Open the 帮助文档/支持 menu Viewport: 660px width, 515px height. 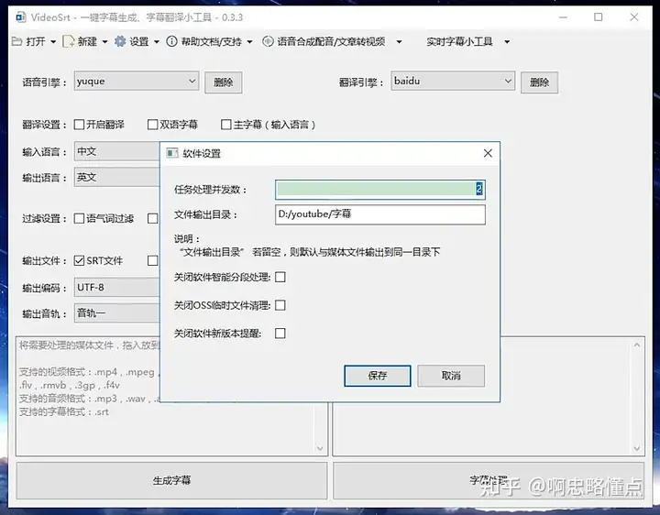[x=210, y=41]
